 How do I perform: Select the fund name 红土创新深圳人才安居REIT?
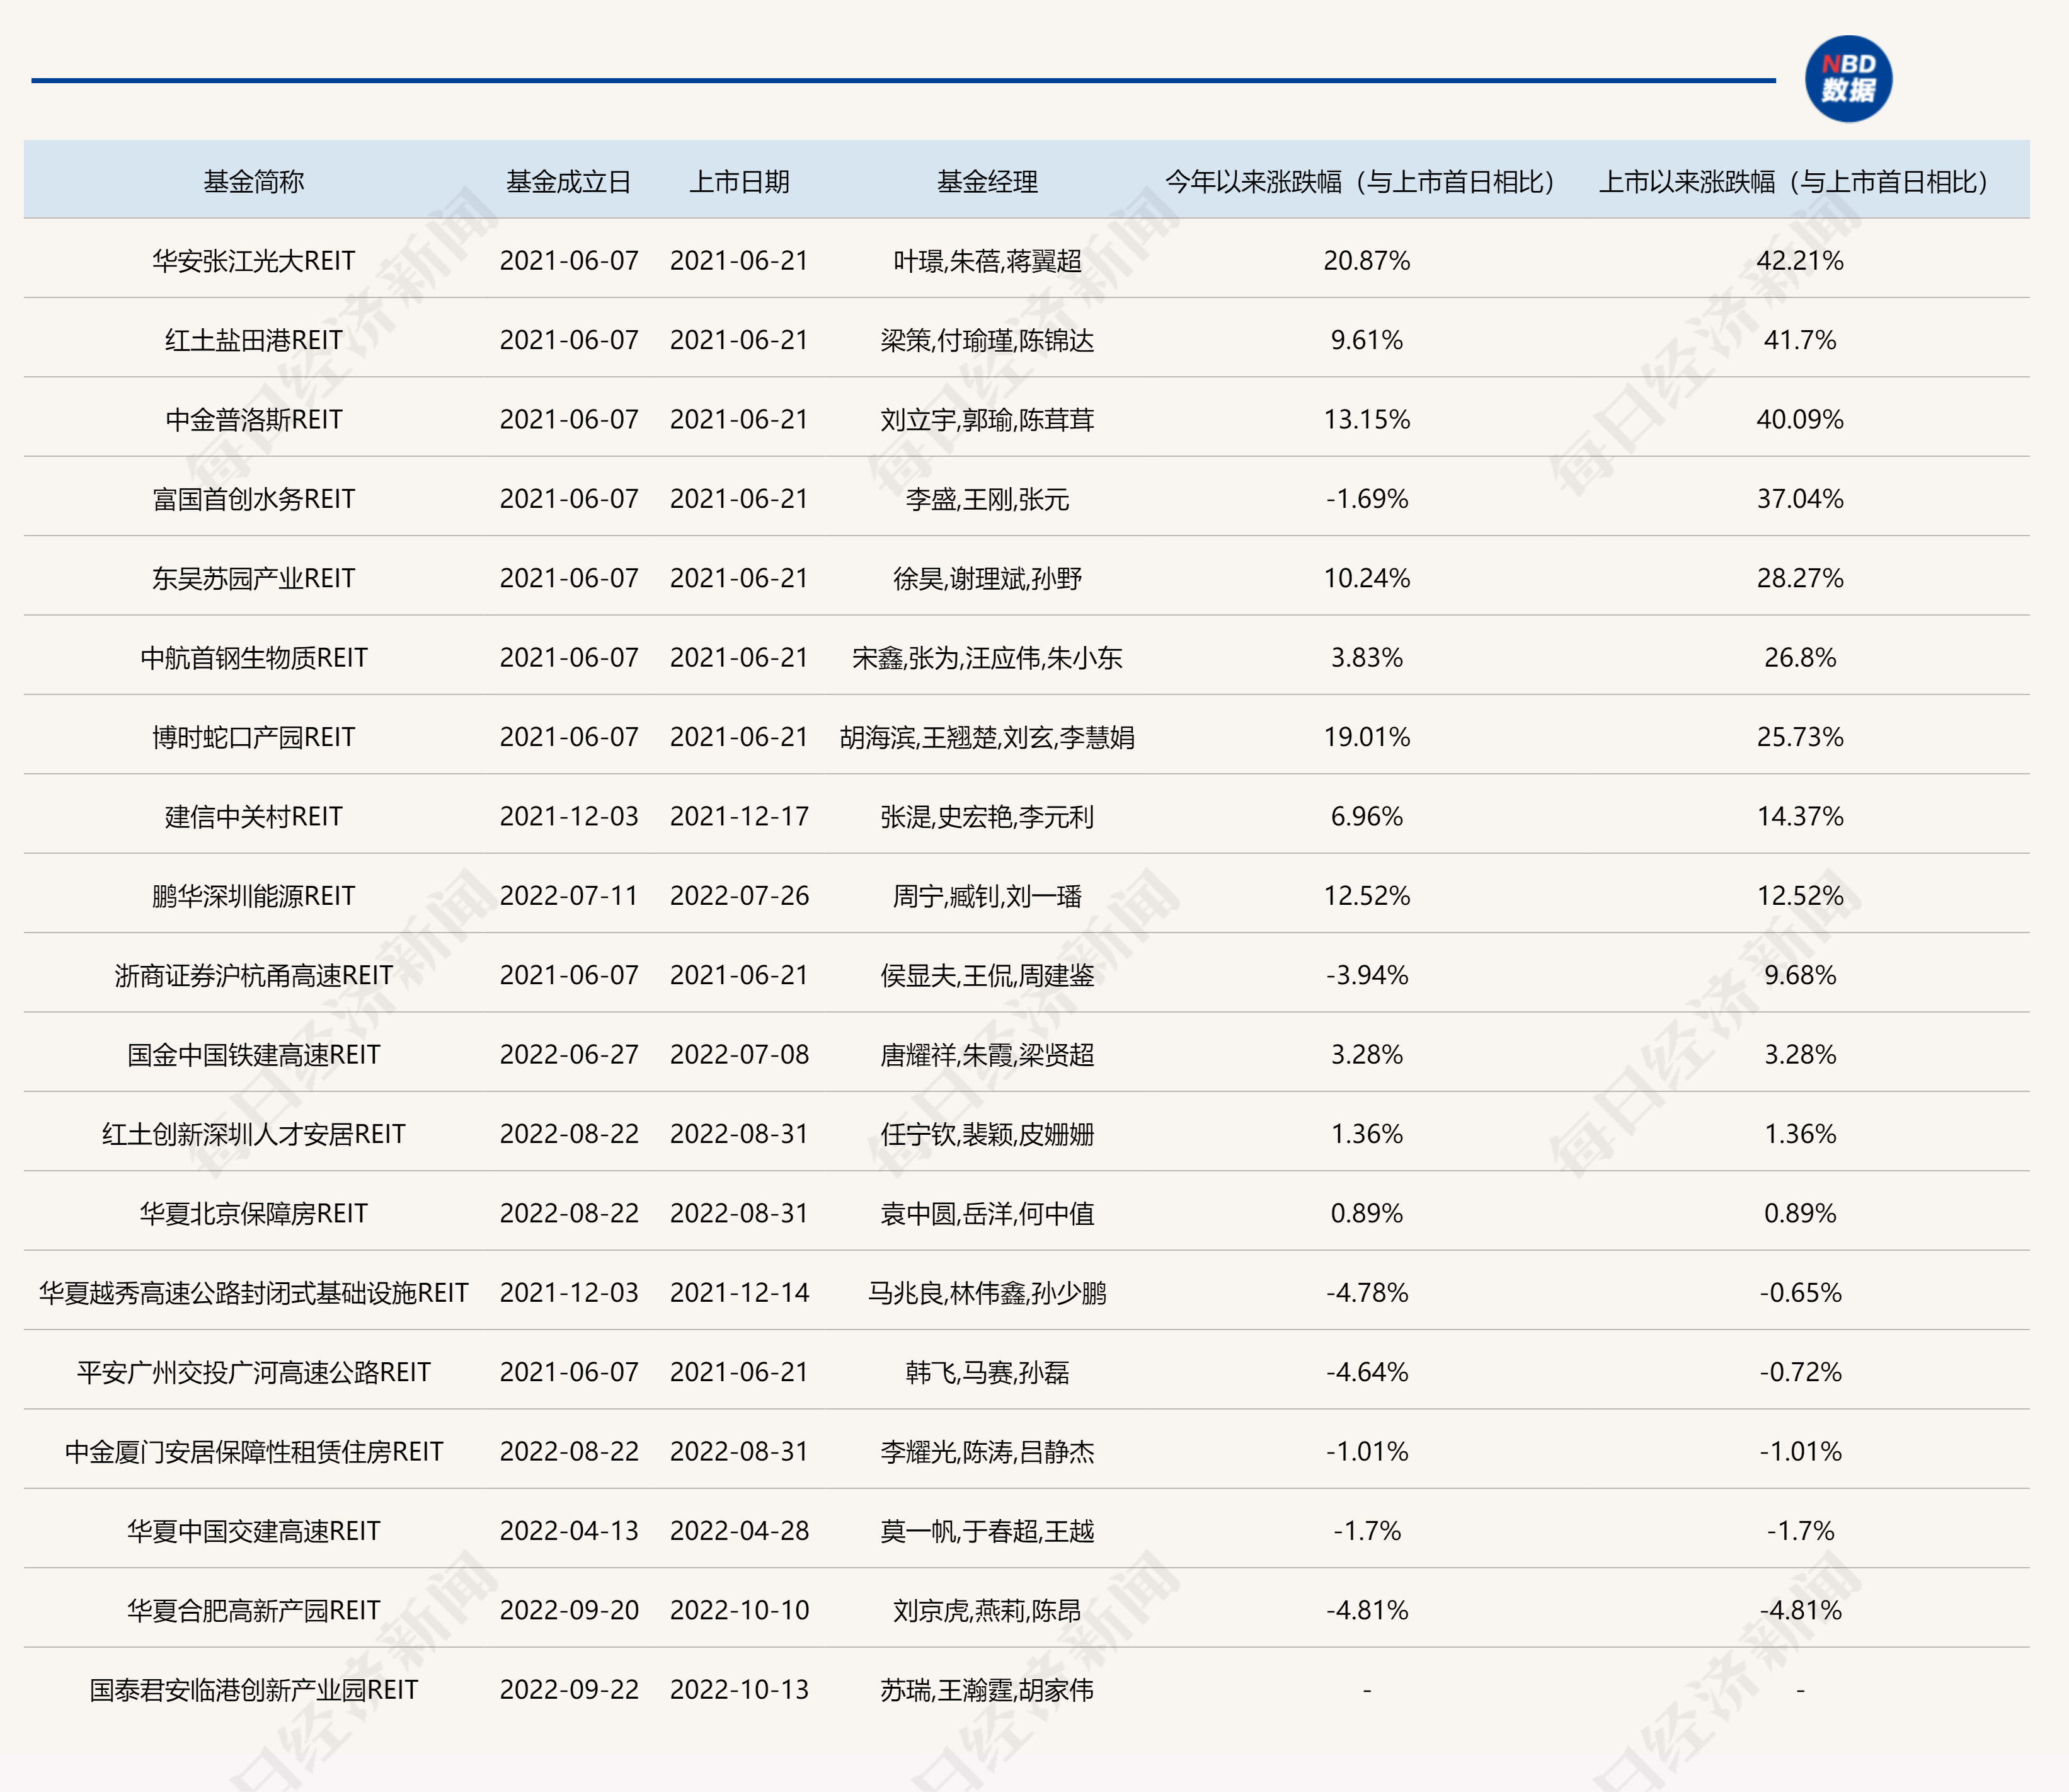[x=254, y=1134]
